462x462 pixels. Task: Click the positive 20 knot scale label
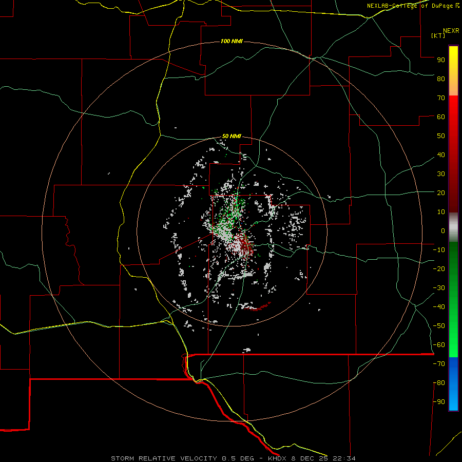(441, 192)
